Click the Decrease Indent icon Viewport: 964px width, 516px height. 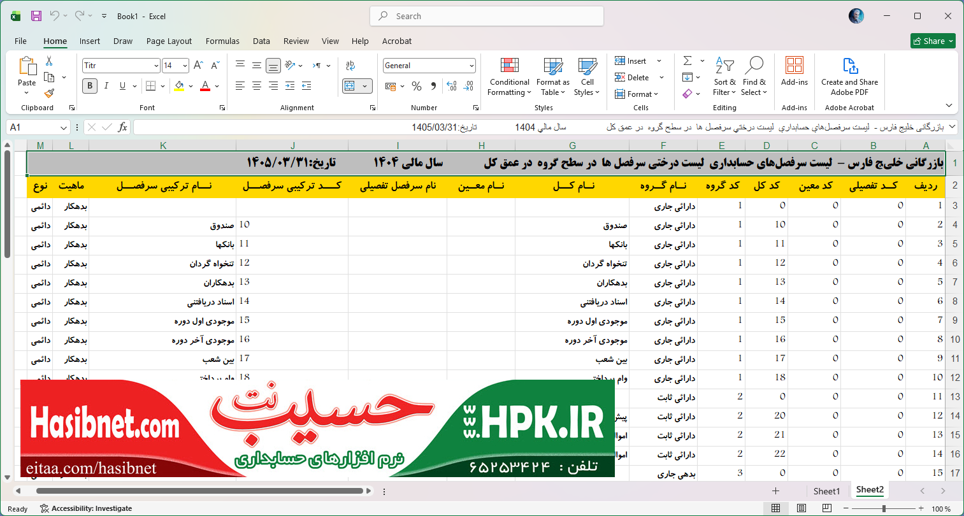click(290, 85)
